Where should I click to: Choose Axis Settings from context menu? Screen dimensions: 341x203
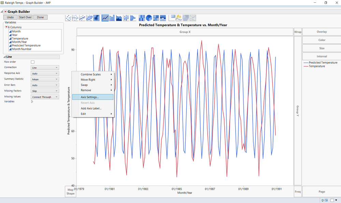tap(93, 97)
